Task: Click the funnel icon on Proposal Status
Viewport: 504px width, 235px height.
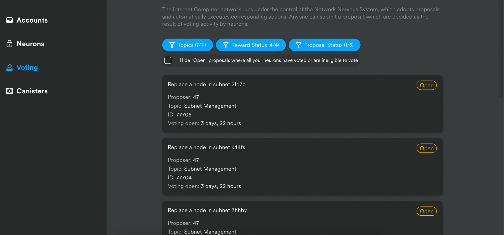Action: (x=299, y=45)
